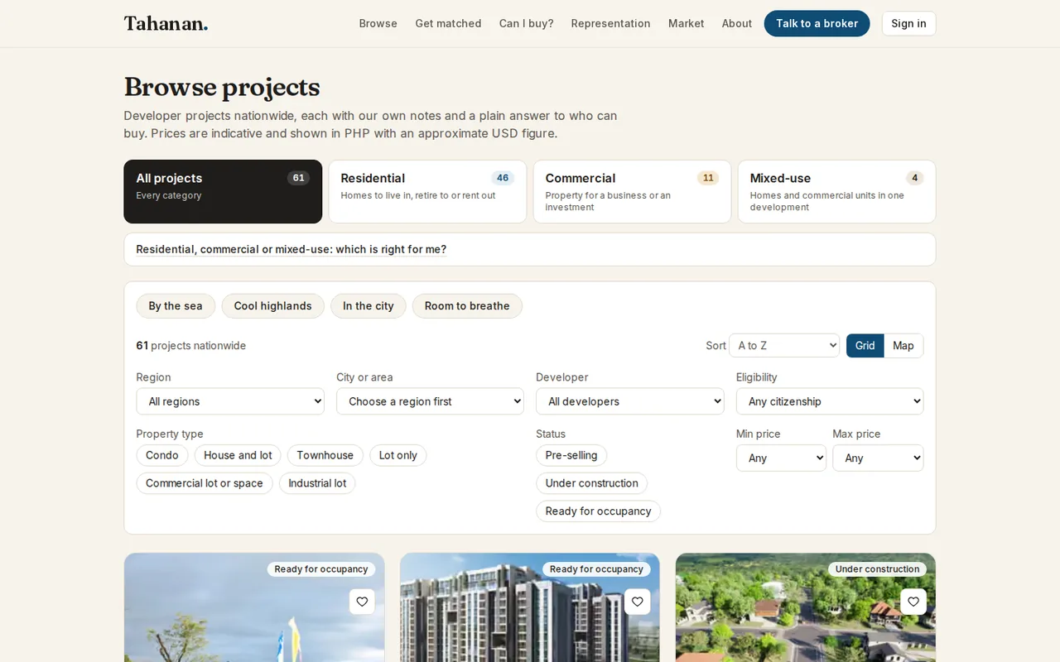Toggle the In the city chip
This screenshot has height=662, width=1060.
click(369, 306)
